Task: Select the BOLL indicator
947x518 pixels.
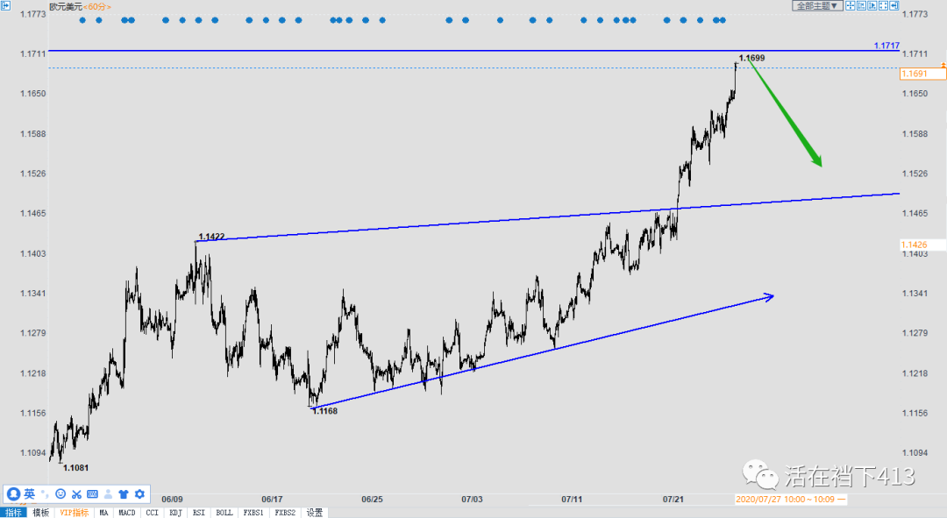Action: coord(224,513)
